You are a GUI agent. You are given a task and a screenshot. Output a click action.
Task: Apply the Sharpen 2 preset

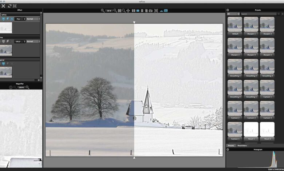267,26
